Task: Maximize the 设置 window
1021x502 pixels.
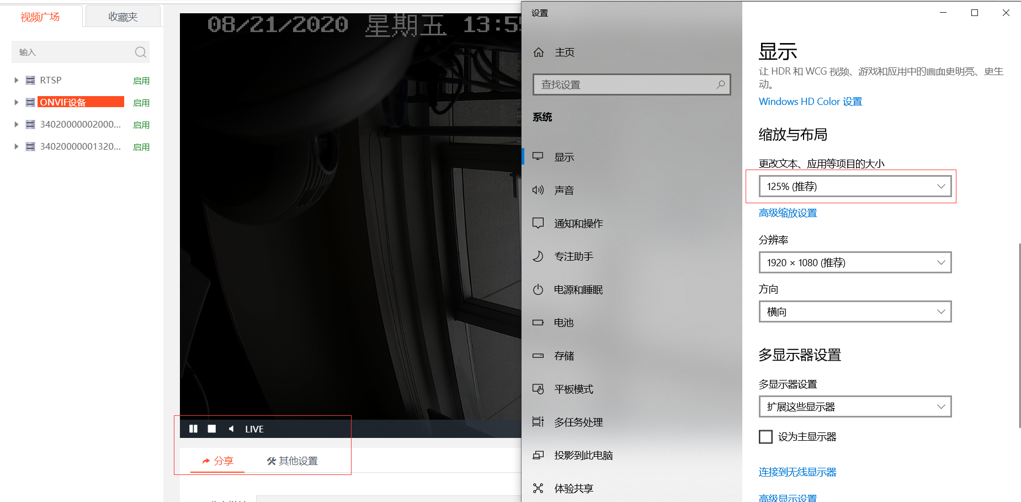Action: [975, 13]
